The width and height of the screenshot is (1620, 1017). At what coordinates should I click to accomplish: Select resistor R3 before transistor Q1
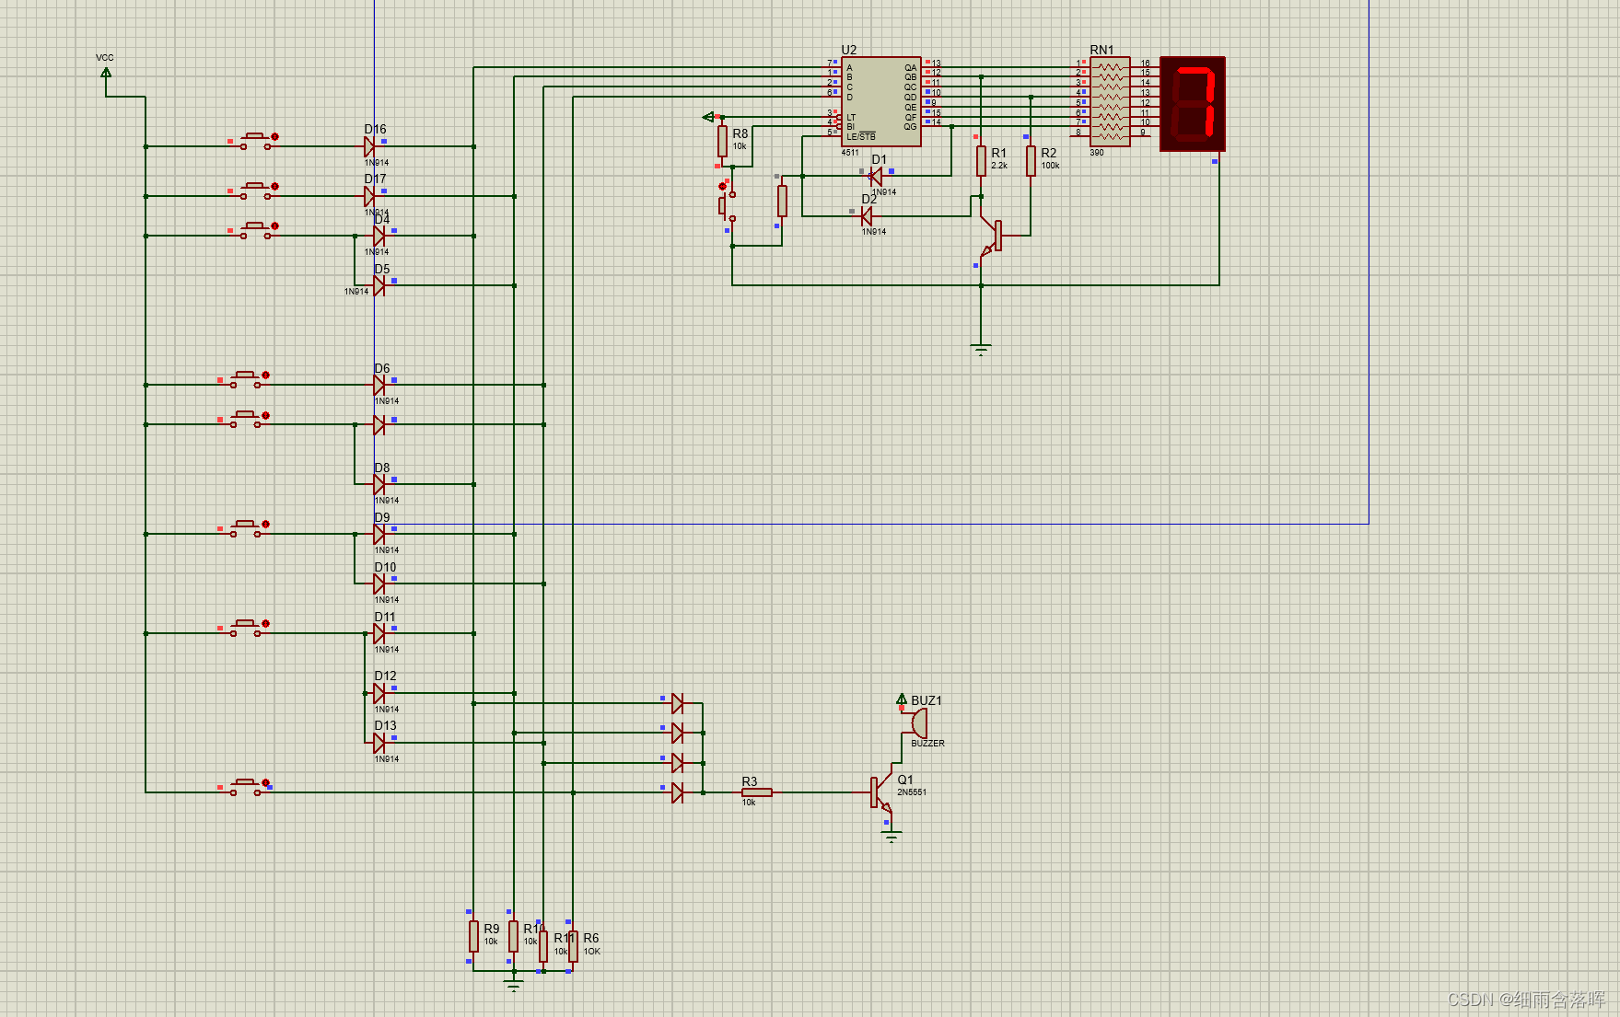[x=757, y=792]
